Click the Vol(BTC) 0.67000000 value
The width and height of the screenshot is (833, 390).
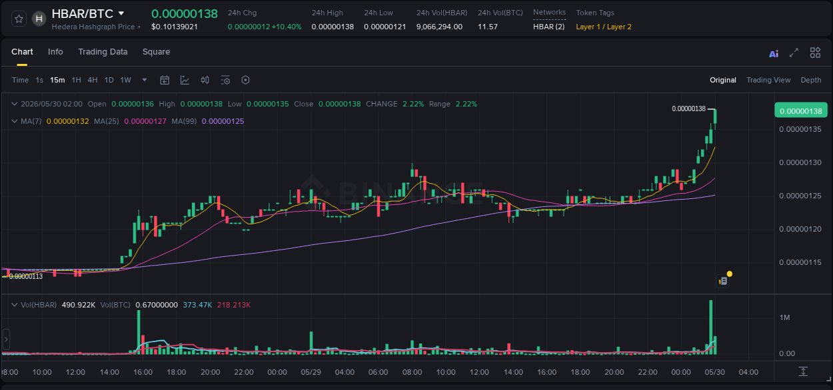tap(157, 304)
